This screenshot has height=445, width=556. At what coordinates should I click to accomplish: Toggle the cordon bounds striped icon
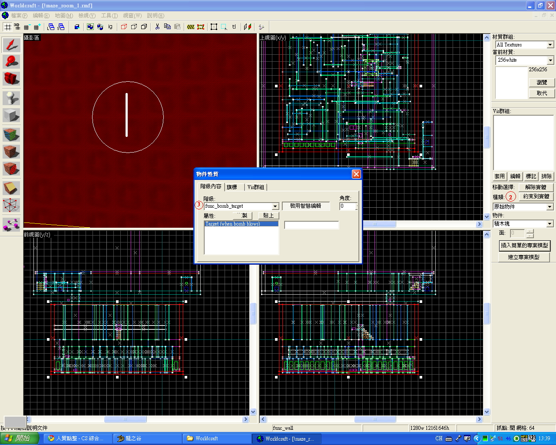pyautogui.click(x=191, y=27)
